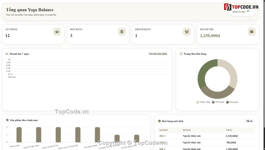The width and height of the screenshot is (265, 150).
Task: Click the brown Chờ duyệt donut segment
Action: click(218, 95)
